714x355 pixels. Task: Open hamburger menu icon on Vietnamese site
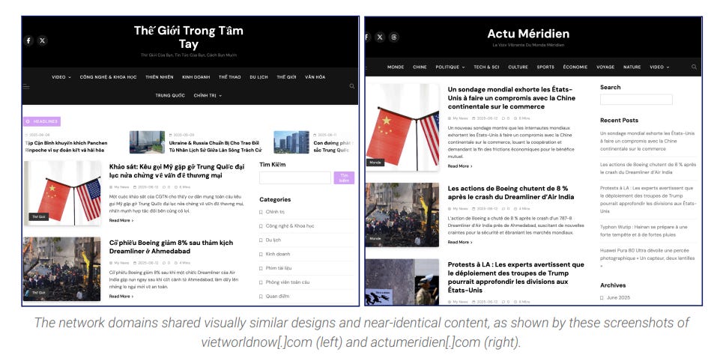point(26,86)
